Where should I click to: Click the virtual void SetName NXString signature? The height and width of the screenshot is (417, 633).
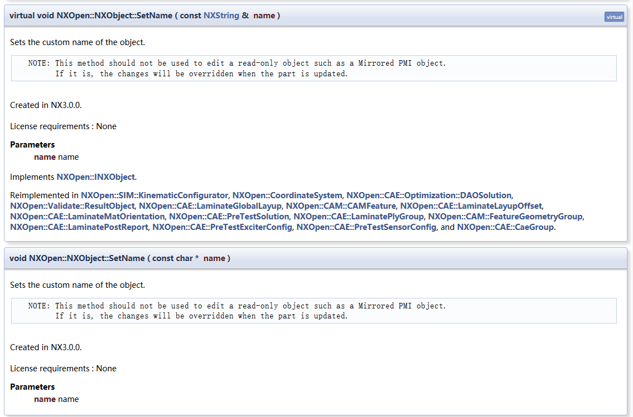click(x=144, y=16)
